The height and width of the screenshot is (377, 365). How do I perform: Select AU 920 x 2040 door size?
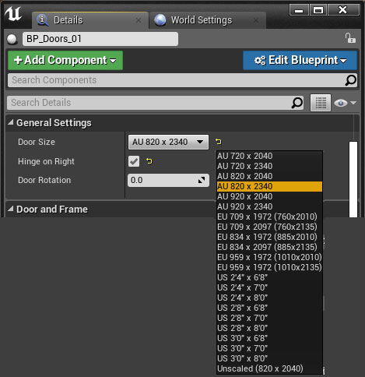click(269, 196)
